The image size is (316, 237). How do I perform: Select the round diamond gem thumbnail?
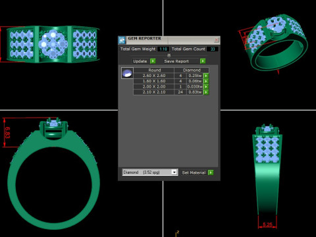coord(127,73)
